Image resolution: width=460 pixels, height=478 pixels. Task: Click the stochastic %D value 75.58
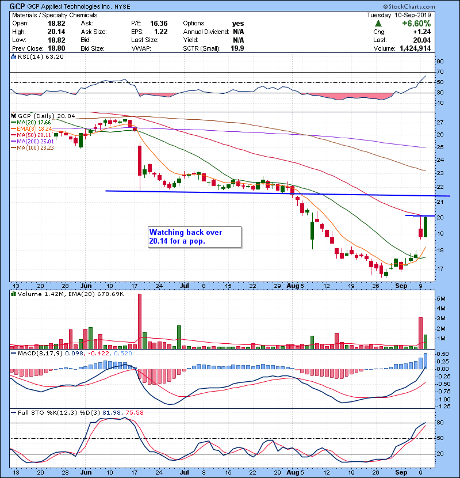pyautogui.click(x=134, y=412)
